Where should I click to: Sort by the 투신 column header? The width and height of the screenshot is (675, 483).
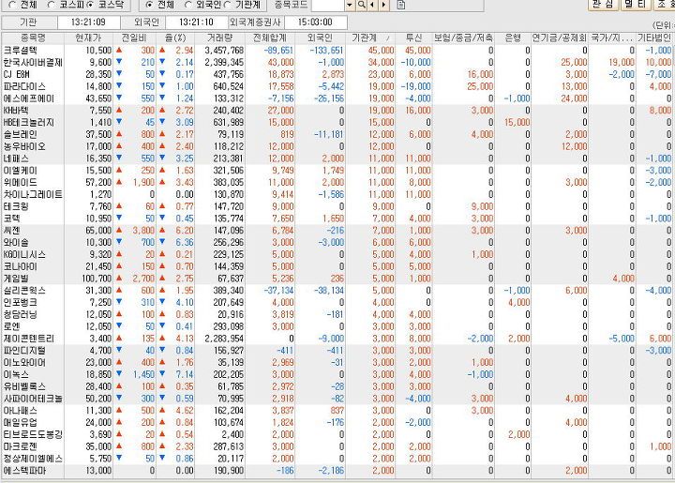413,38
